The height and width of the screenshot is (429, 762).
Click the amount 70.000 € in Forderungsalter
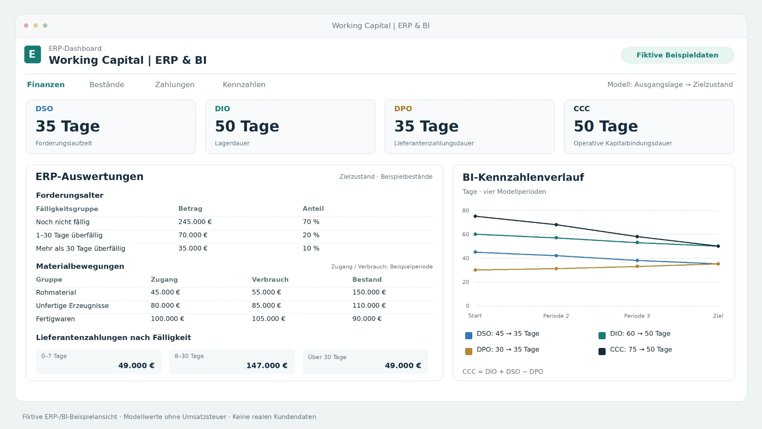coord(193,235)
